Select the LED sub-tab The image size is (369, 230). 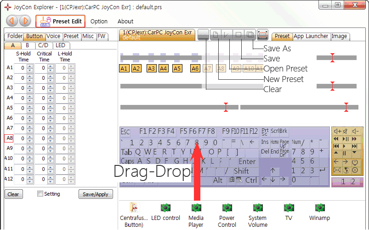60,45
